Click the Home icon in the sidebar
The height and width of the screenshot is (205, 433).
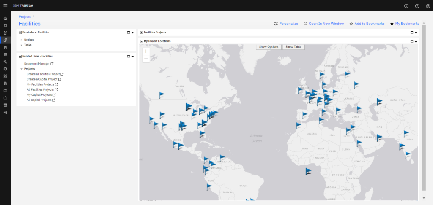pos(5,19)
